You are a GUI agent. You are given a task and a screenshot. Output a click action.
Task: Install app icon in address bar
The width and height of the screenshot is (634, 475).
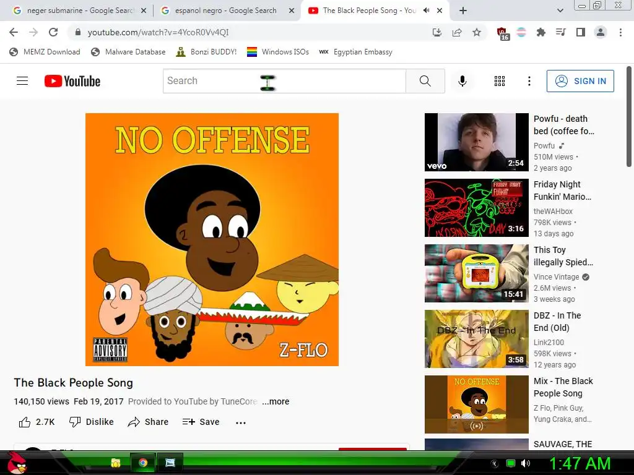436,32
